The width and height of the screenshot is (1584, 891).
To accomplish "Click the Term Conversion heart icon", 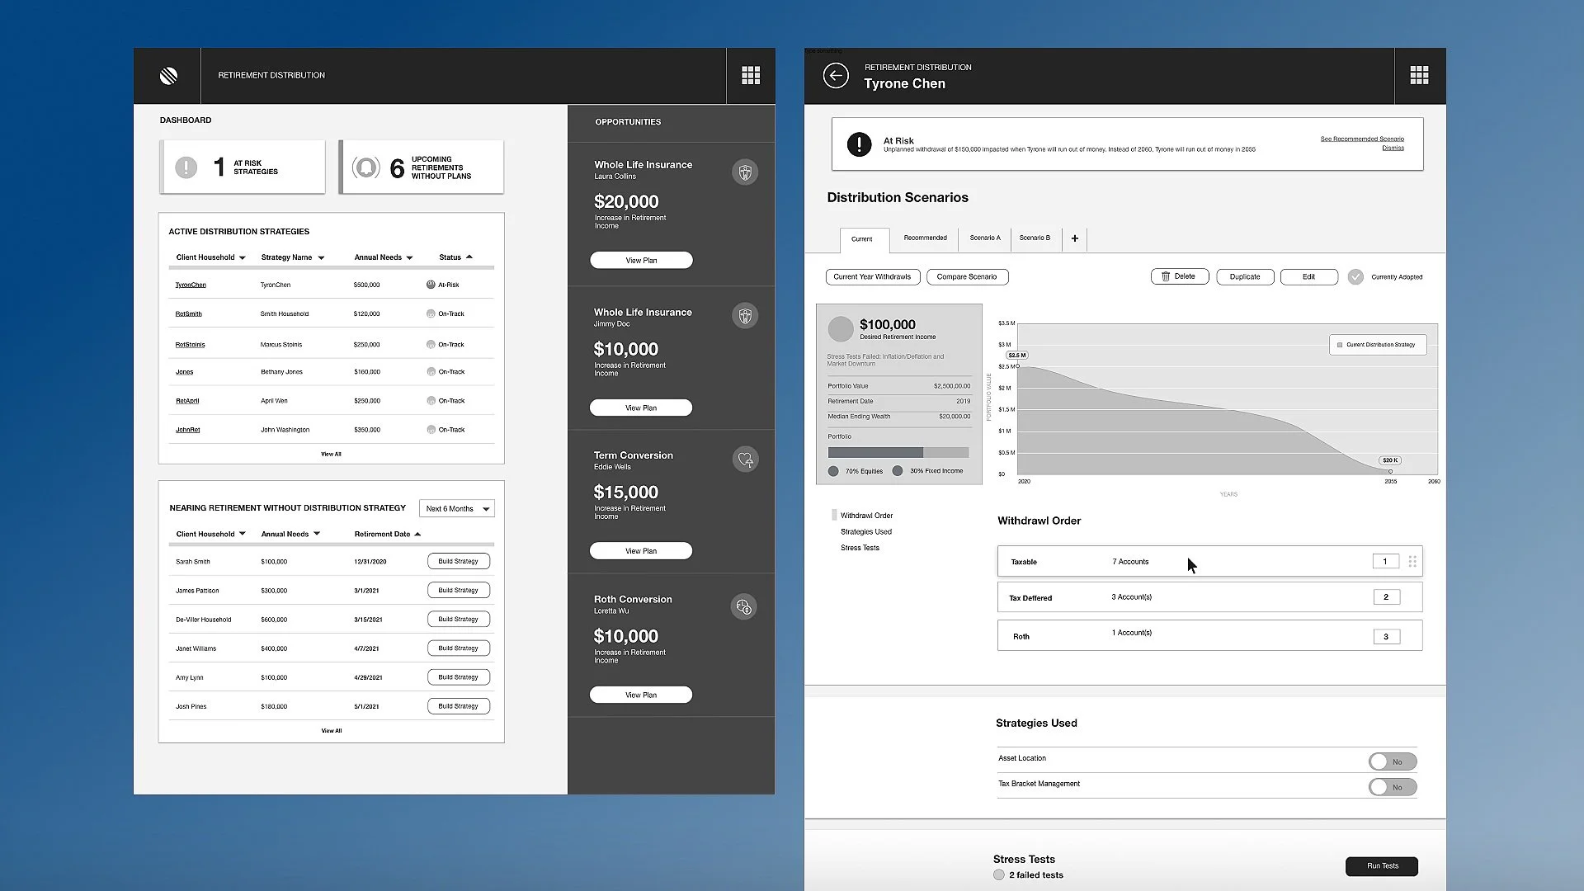I will 745,460.
